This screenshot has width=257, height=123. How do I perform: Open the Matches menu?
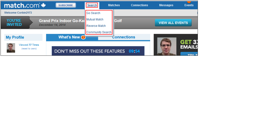point(114,5)
